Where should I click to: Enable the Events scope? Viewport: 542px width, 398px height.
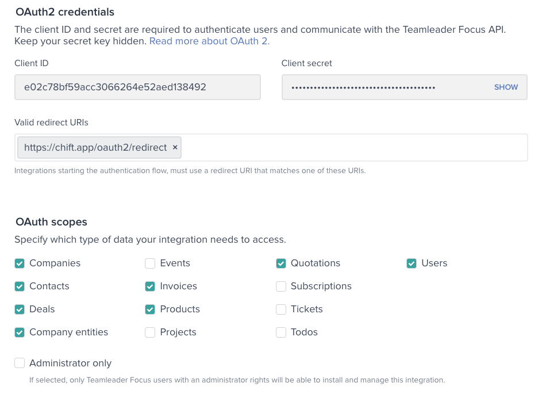(x=150, y=263)
